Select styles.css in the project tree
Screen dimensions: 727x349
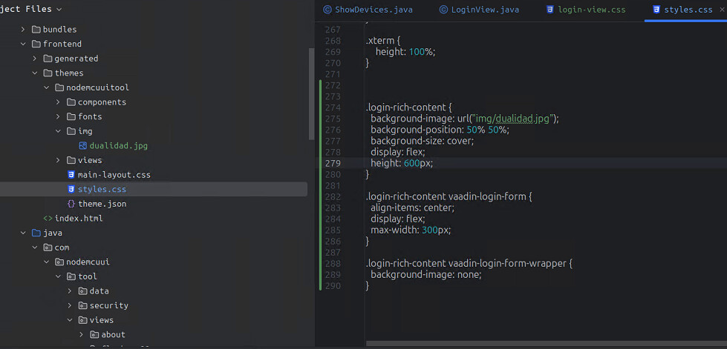[102, 190]
